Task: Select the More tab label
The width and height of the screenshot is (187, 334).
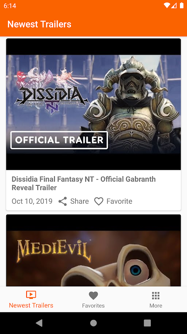Action: [156, 306]
